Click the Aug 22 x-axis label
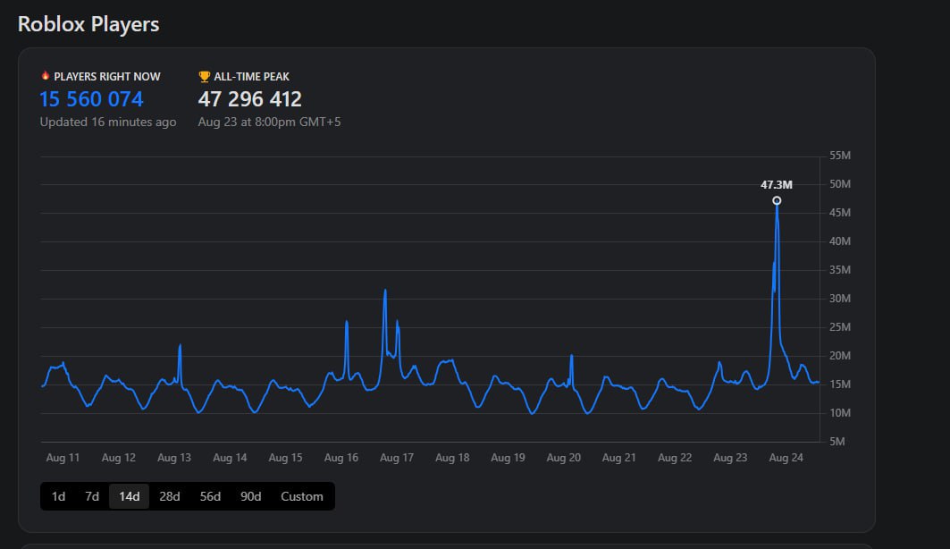 tap(675, 458)
